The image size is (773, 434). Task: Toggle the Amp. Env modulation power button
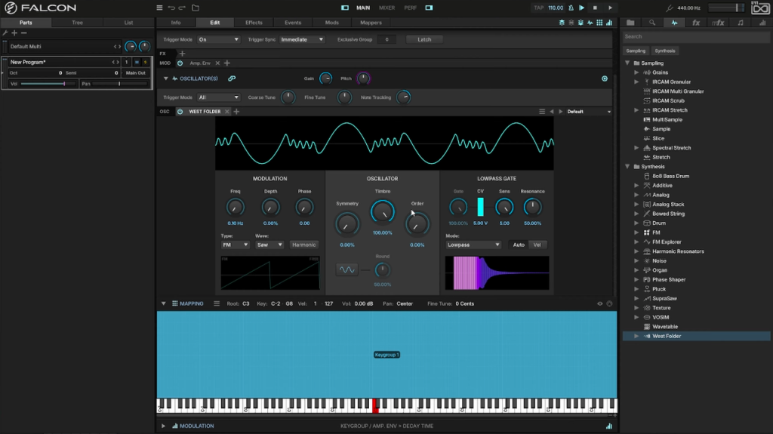180,63
